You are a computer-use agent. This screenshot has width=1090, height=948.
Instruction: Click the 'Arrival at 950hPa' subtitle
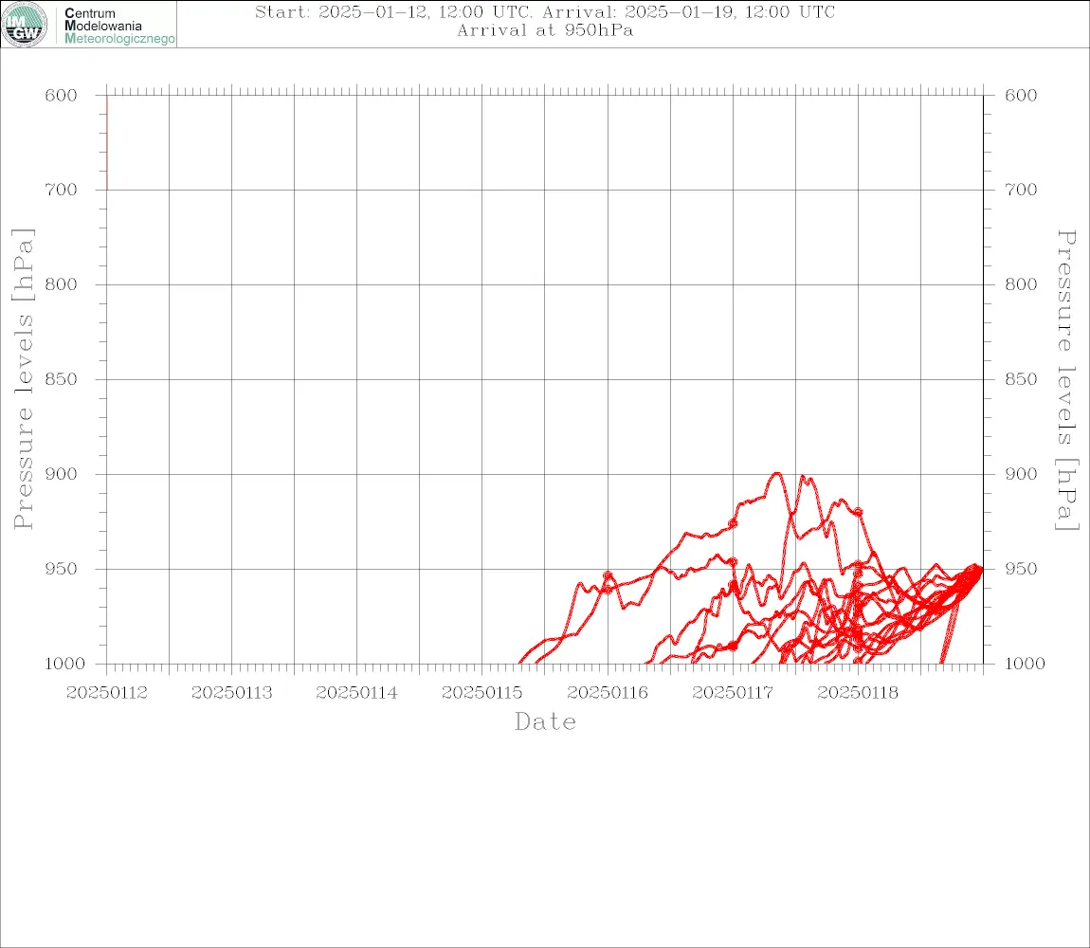(x=545, y=30)
